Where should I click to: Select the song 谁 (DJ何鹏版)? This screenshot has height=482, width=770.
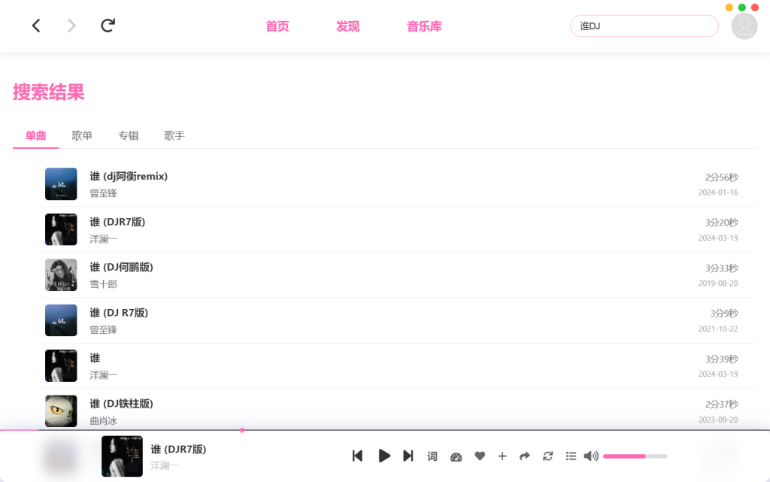(121, 267)
